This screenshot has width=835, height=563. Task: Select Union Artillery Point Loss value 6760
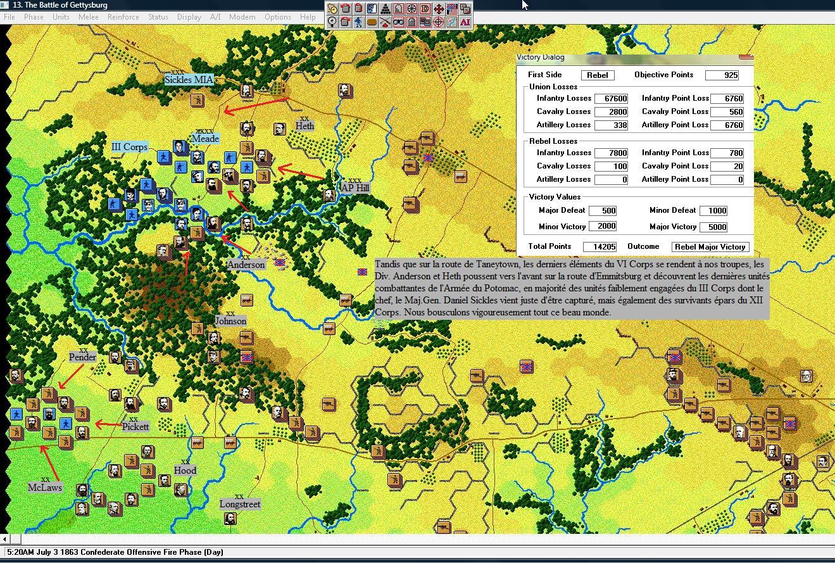pyautogui.click(x=727, y=125)
